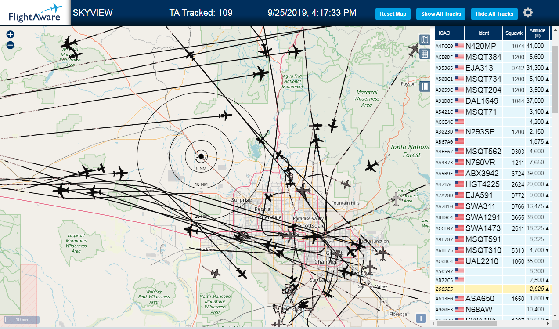Sort table by Altitude (ft) header
The image size is (559, 329).
[537, 33]
